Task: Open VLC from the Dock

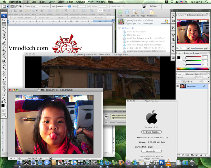Action: click(168, 162)
